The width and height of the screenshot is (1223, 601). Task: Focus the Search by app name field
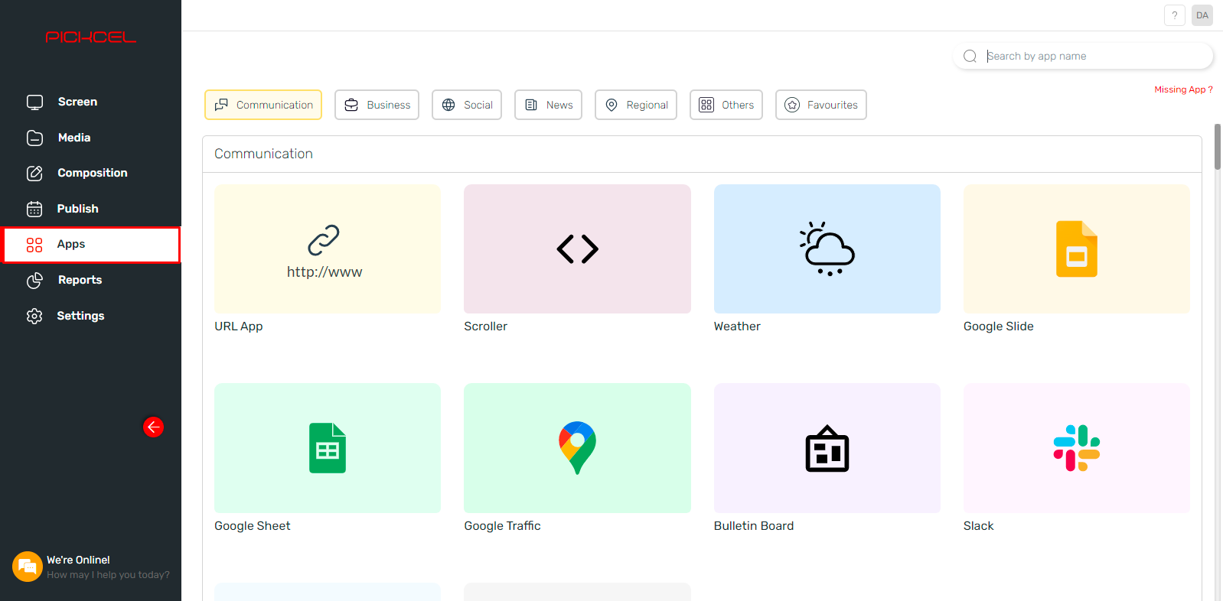pos(1084,56)
